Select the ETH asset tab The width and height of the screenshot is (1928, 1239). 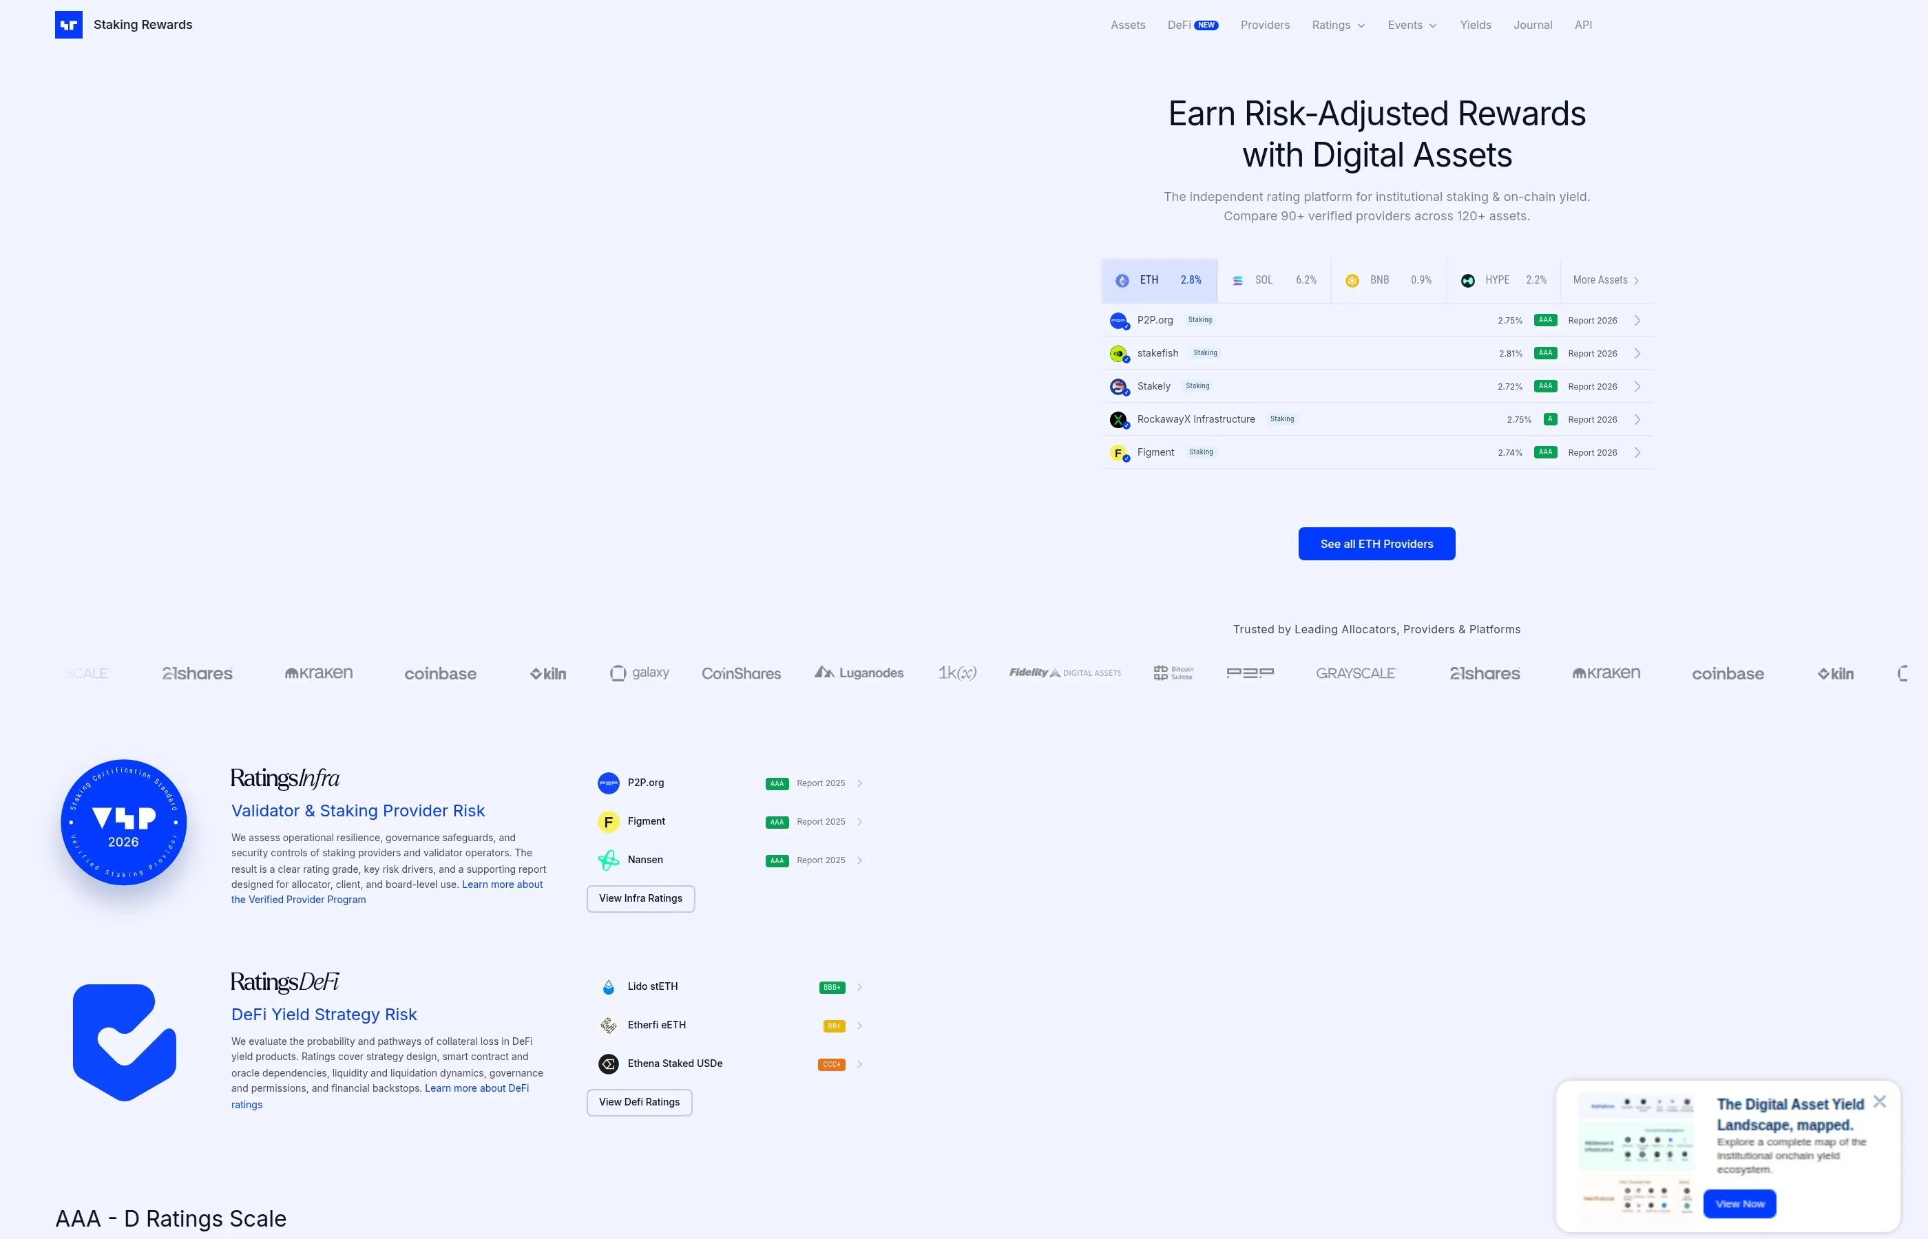[1159, 281]
